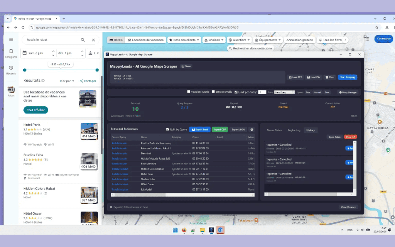Open Proxy Manager

tap(348, 93)
